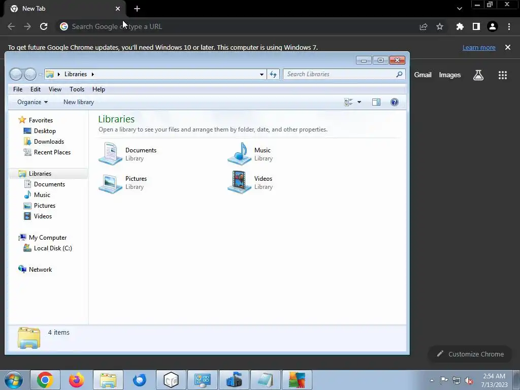The image size is (520, 390).
Task: Expand the arrow before Libraries in address bar
Action: click(59, 74)
